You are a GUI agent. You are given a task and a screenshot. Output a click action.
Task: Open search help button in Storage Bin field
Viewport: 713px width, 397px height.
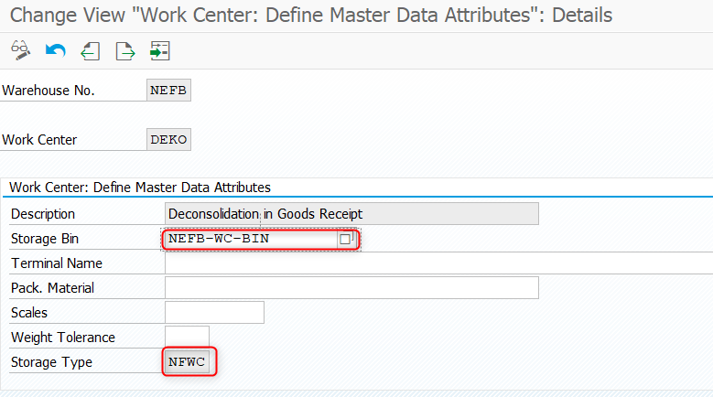coord(345,239)
